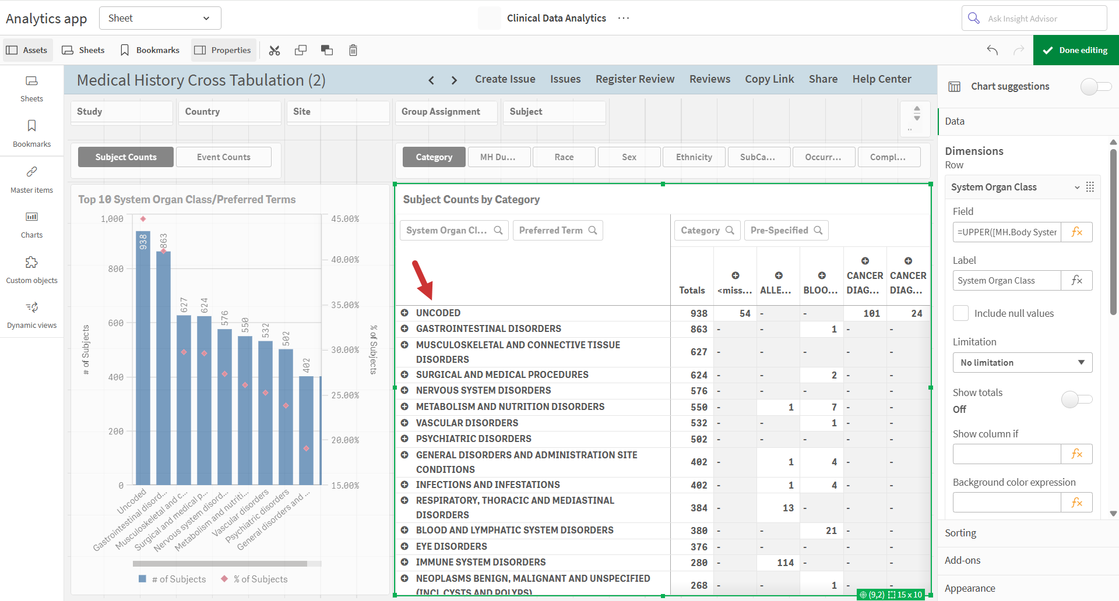Click the Ask Insight Advisor field
Image resolution: width=1119 pixels, height=601 pixels.
click(x=1034, y=18)
